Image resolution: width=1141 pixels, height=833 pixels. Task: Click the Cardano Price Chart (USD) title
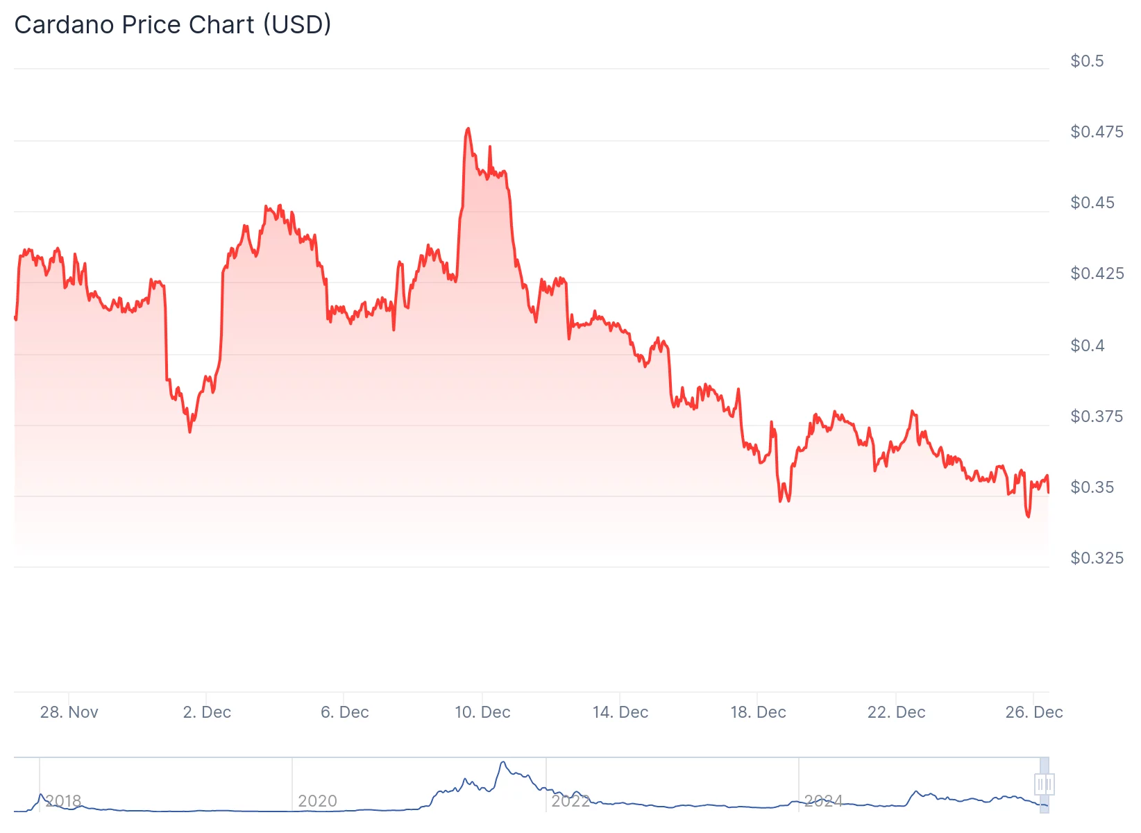click(173, 25)
